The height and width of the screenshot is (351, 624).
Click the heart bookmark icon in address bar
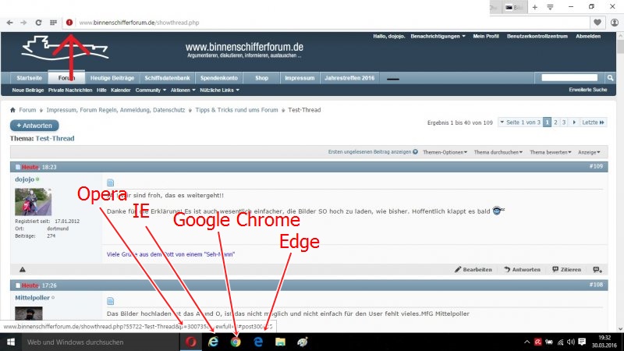coord(597,23)
